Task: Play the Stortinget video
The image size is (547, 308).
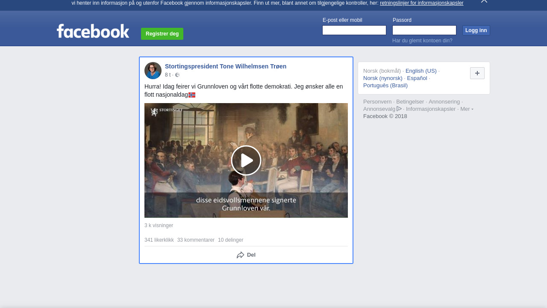Action: click(246, 160)
